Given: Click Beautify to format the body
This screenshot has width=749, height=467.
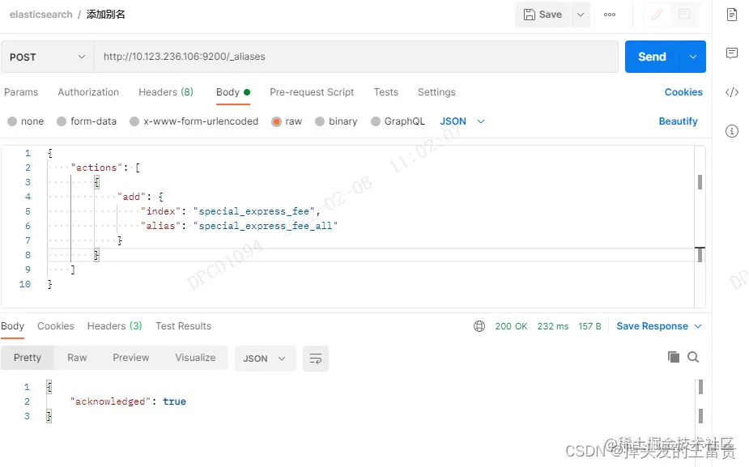Looking at the screenshot, I should click(678, 121).
